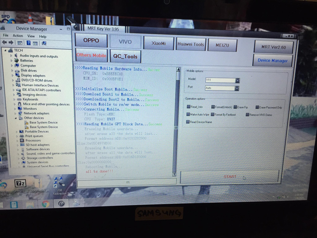Expand the Human Interface Devices node
The width and height of the screenshot is (317, 238).
(13, 85)
